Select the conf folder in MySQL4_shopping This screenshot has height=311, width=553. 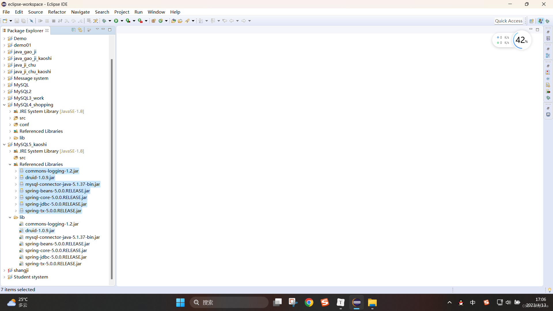24,125
